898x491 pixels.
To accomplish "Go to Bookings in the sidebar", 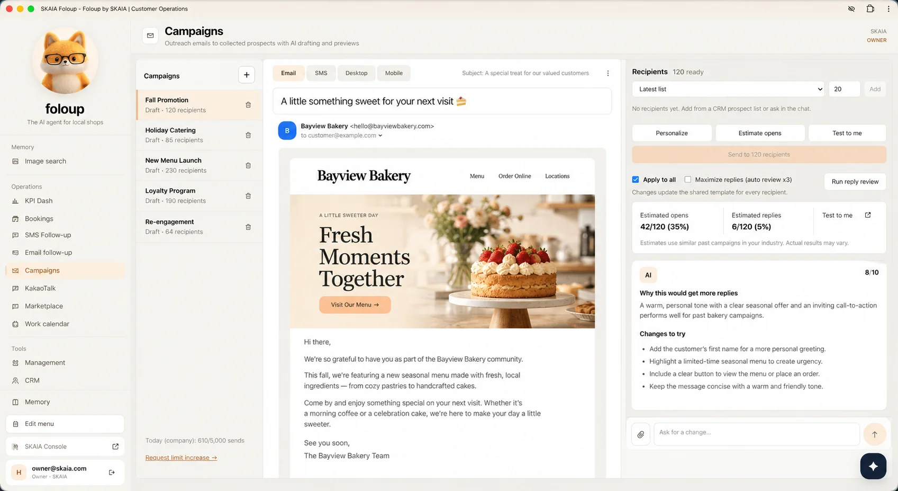I will pos(65,219).
